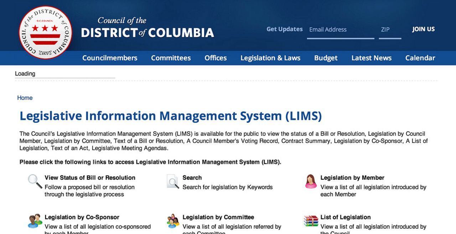This screenshot has width=456, height=234.
Task: Click the ZIP code input field
Action: pos(390,30)
